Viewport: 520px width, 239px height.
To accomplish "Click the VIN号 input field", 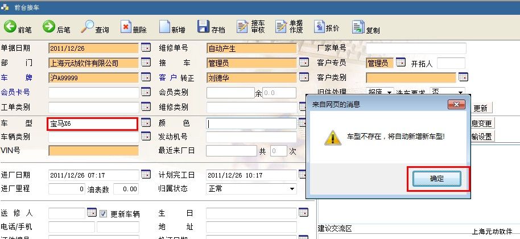I will point(93,151).
